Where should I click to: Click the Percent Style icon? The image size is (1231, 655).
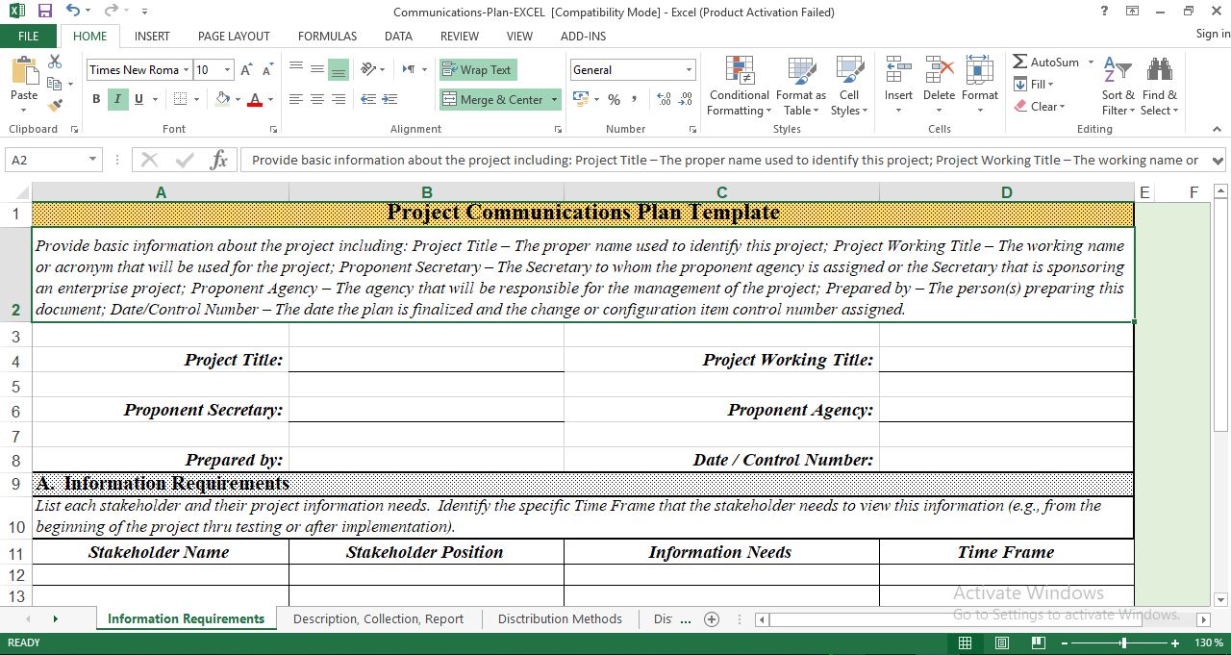pos(613,99)
